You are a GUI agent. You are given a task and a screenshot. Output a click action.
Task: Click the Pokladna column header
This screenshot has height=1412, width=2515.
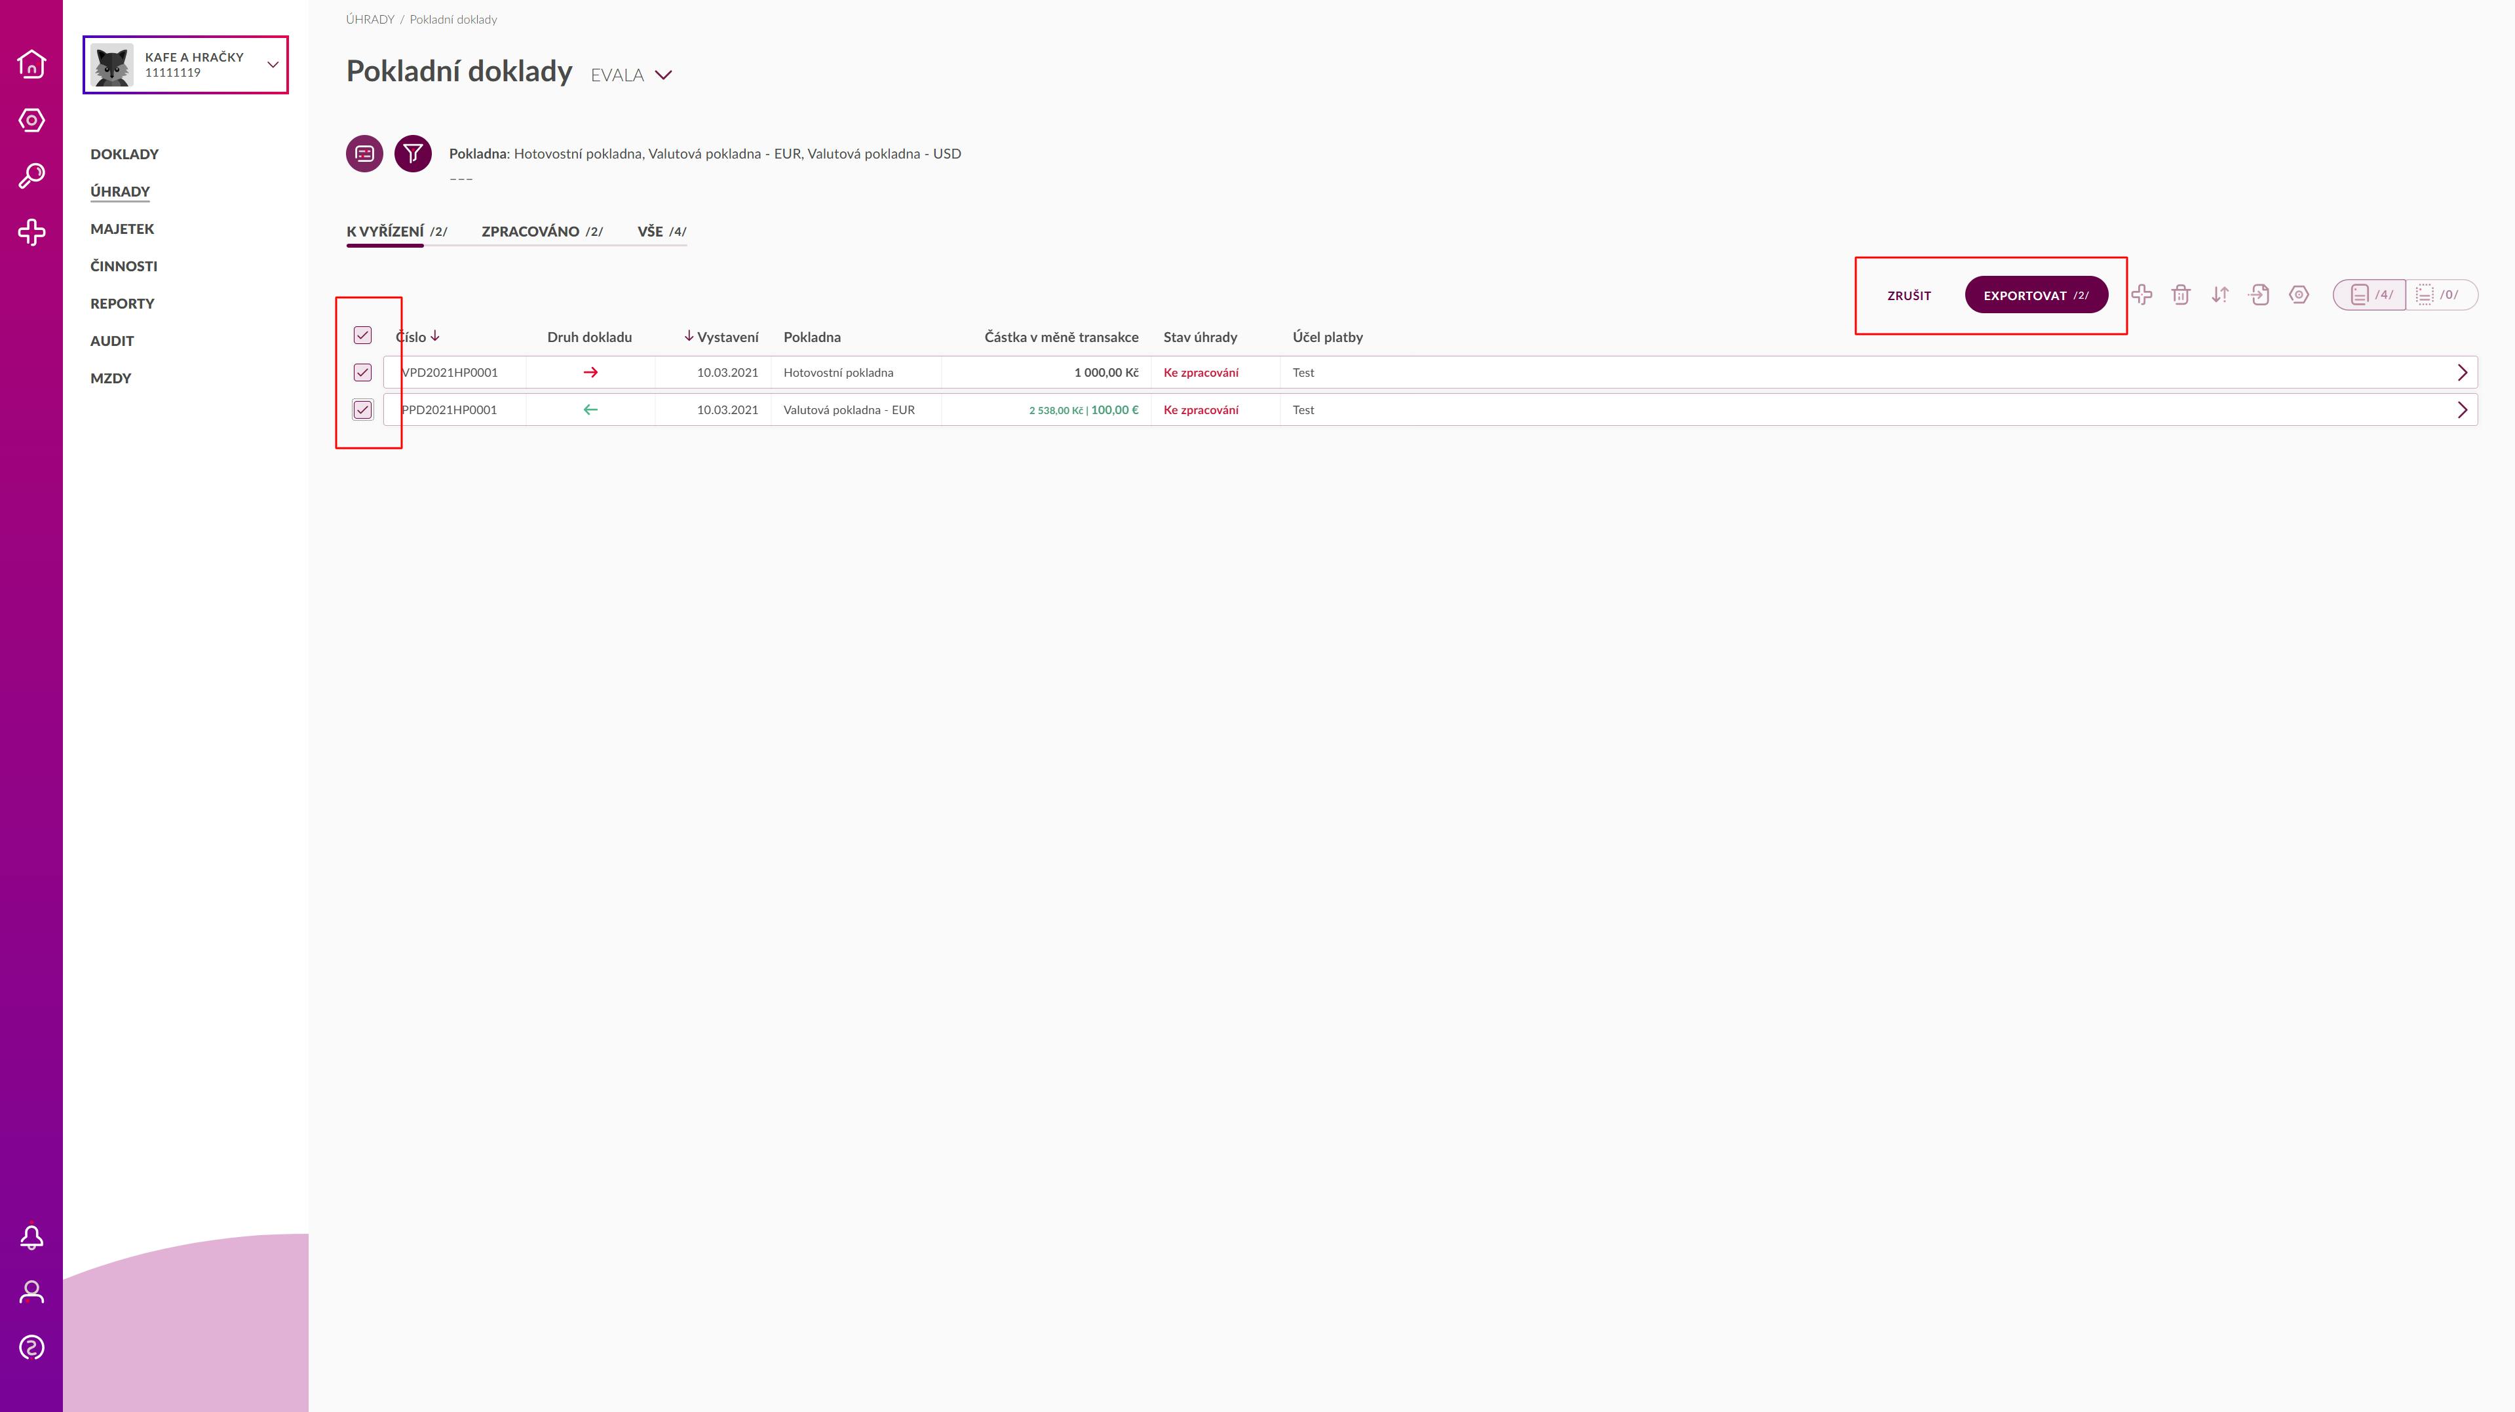coord(811,337)
